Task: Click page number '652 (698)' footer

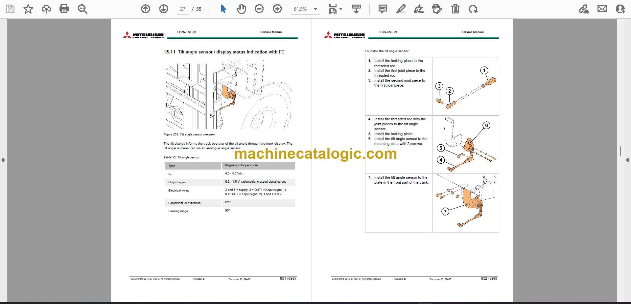Action: click(x=489, y=278)
